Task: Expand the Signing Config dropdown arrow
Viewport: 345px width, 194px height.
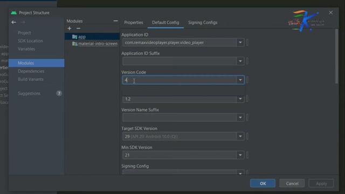Action: [x=240, y=172]
